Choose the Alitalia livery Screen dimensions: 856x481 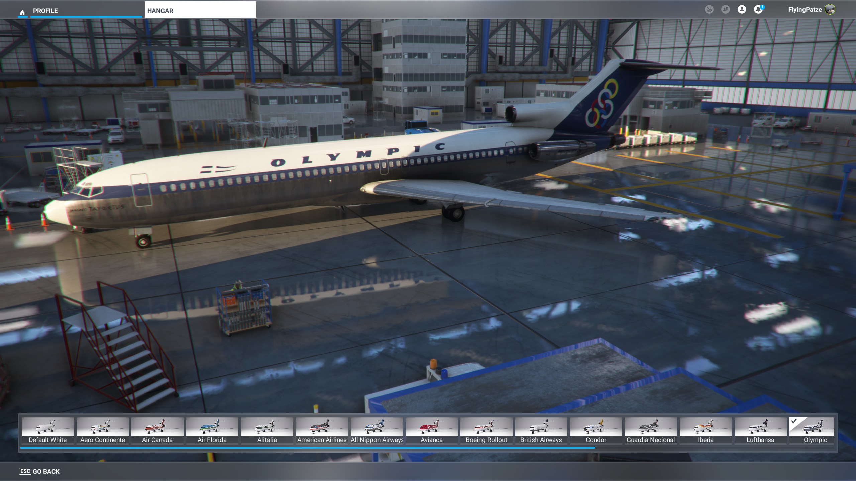point(267,430)
